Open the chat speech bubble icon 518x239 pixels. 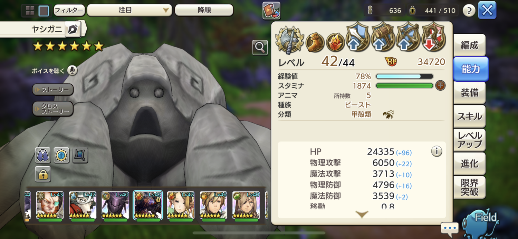point(450,228)
